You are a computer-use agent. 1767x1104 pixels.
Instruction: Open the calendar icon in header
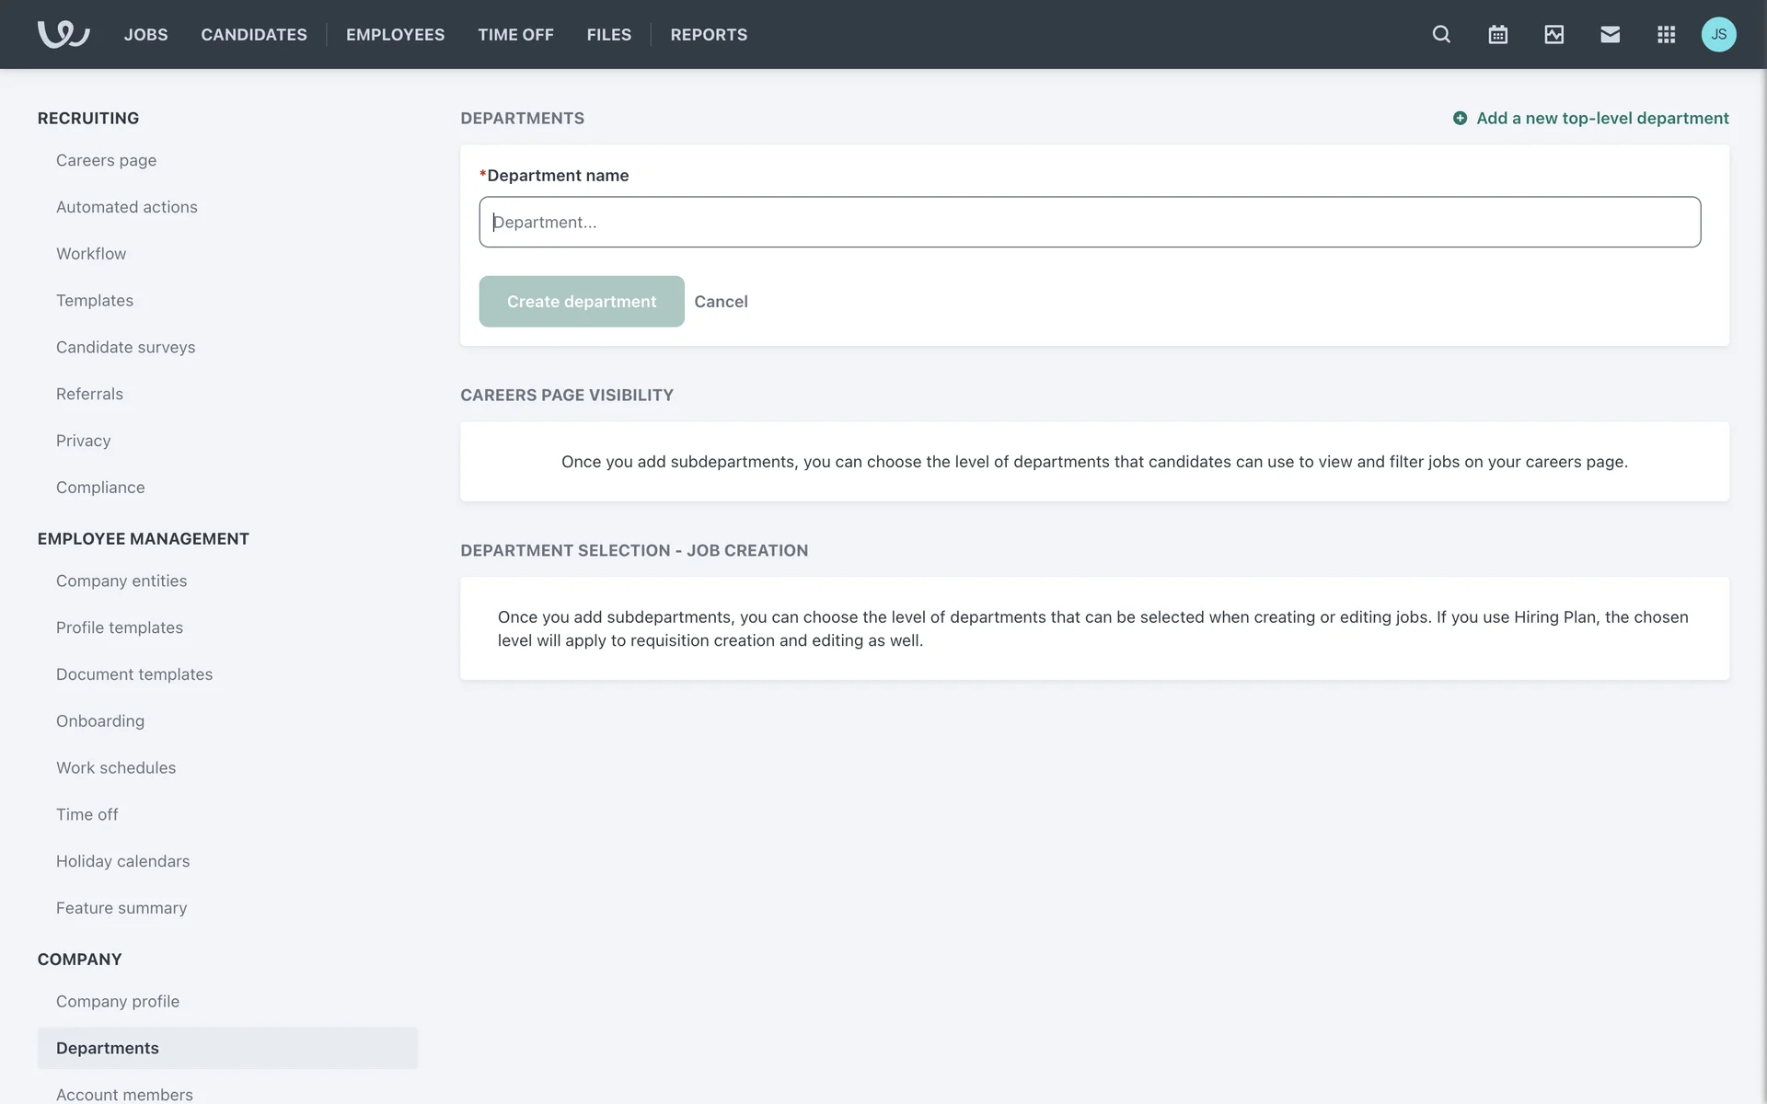click(x=1497, y=34)
